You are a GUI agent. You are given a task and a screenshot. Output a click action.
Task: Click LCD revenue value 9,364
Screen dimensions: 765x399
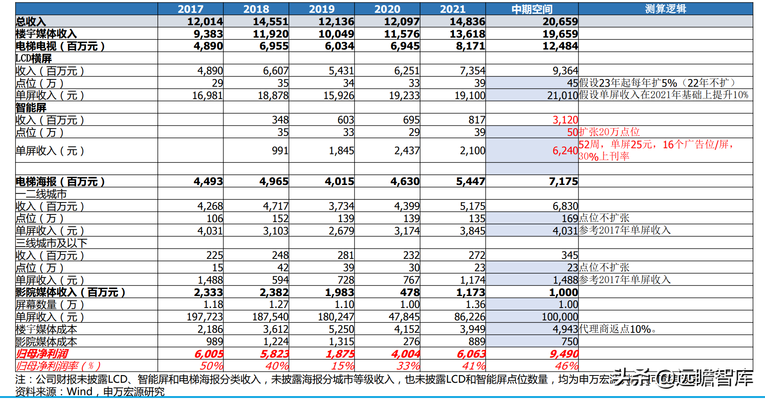(x=565, y=71)
